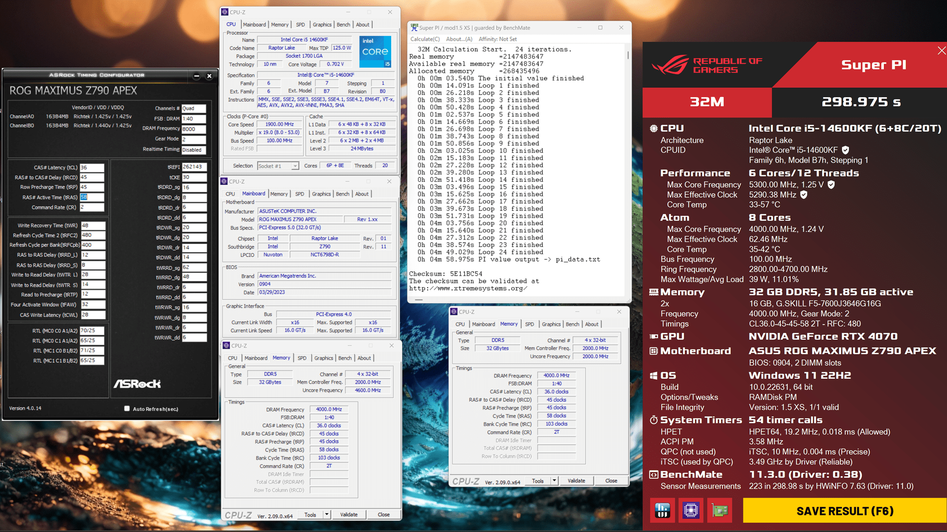947x532 pixels.
Task: Click the Refresh Cycle Time 2 (tRFC2) field
Action: click(93, 235)
